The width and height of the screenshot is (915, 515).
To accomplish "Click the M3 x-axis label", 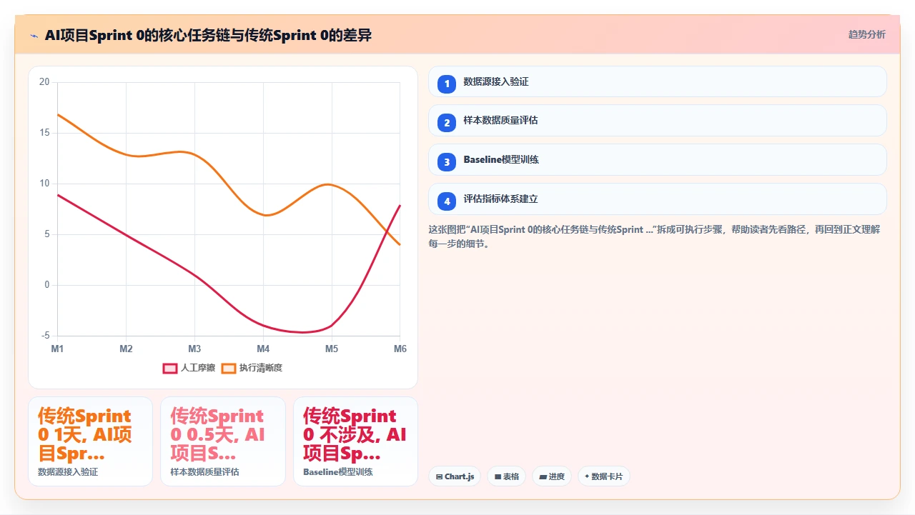I will [194, 349].
